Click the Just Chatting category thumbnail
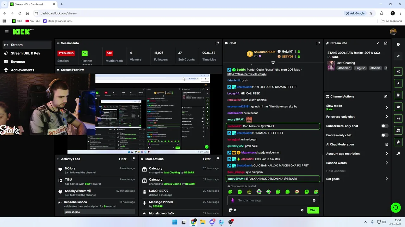Screen dimensions: 405x227 331,65
